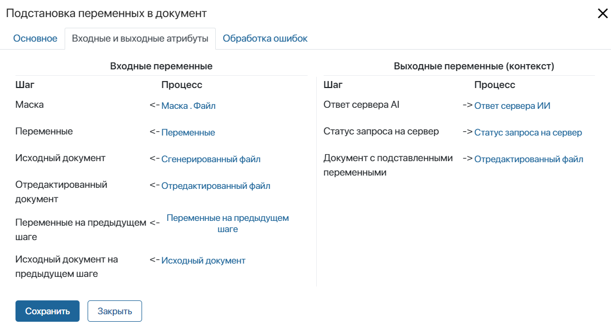Save changes with the Сохранить button

click(x=47, y=311)
